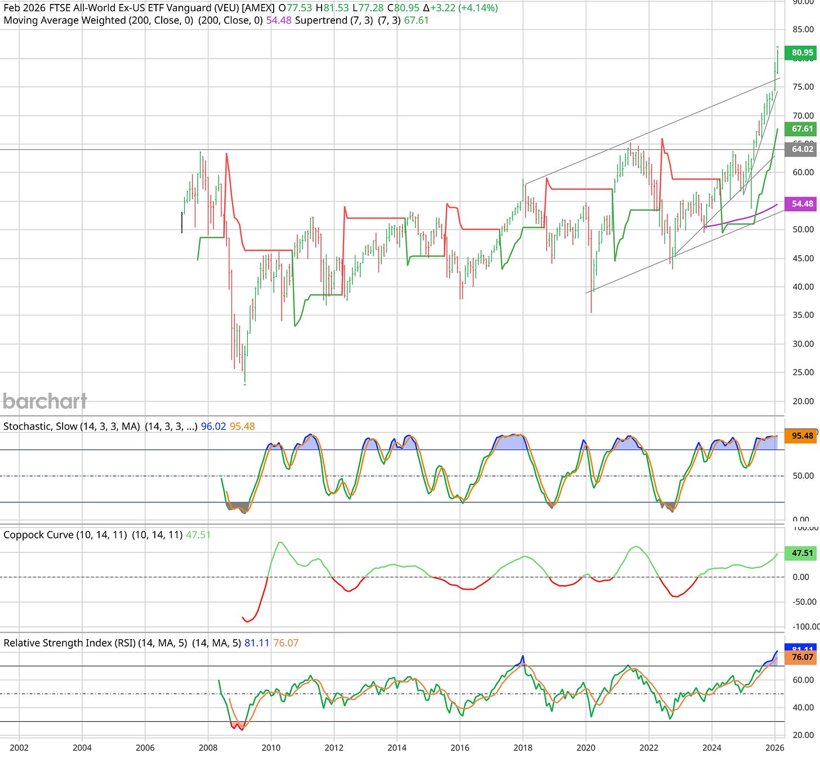This screenshot has width=820, height=758.
Task: Click the 35.00 price axis label
Action: pos(803,315)
